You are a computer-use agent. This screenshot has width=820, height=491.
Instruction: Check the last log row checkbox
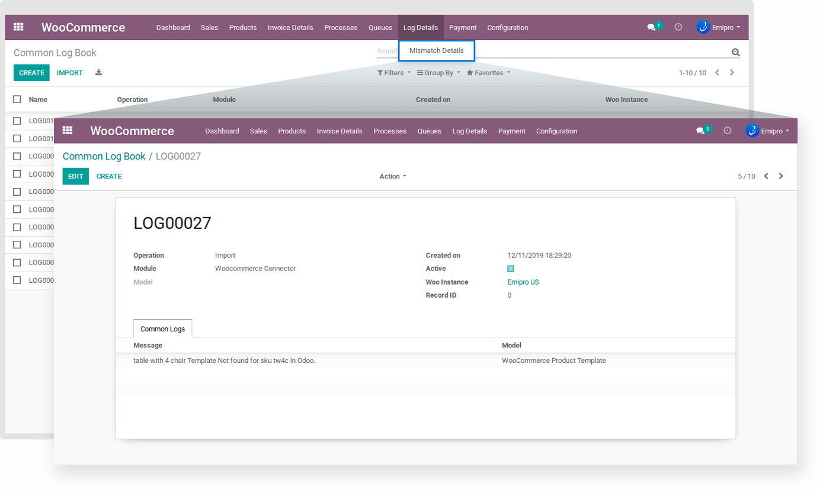pos(17,280)
